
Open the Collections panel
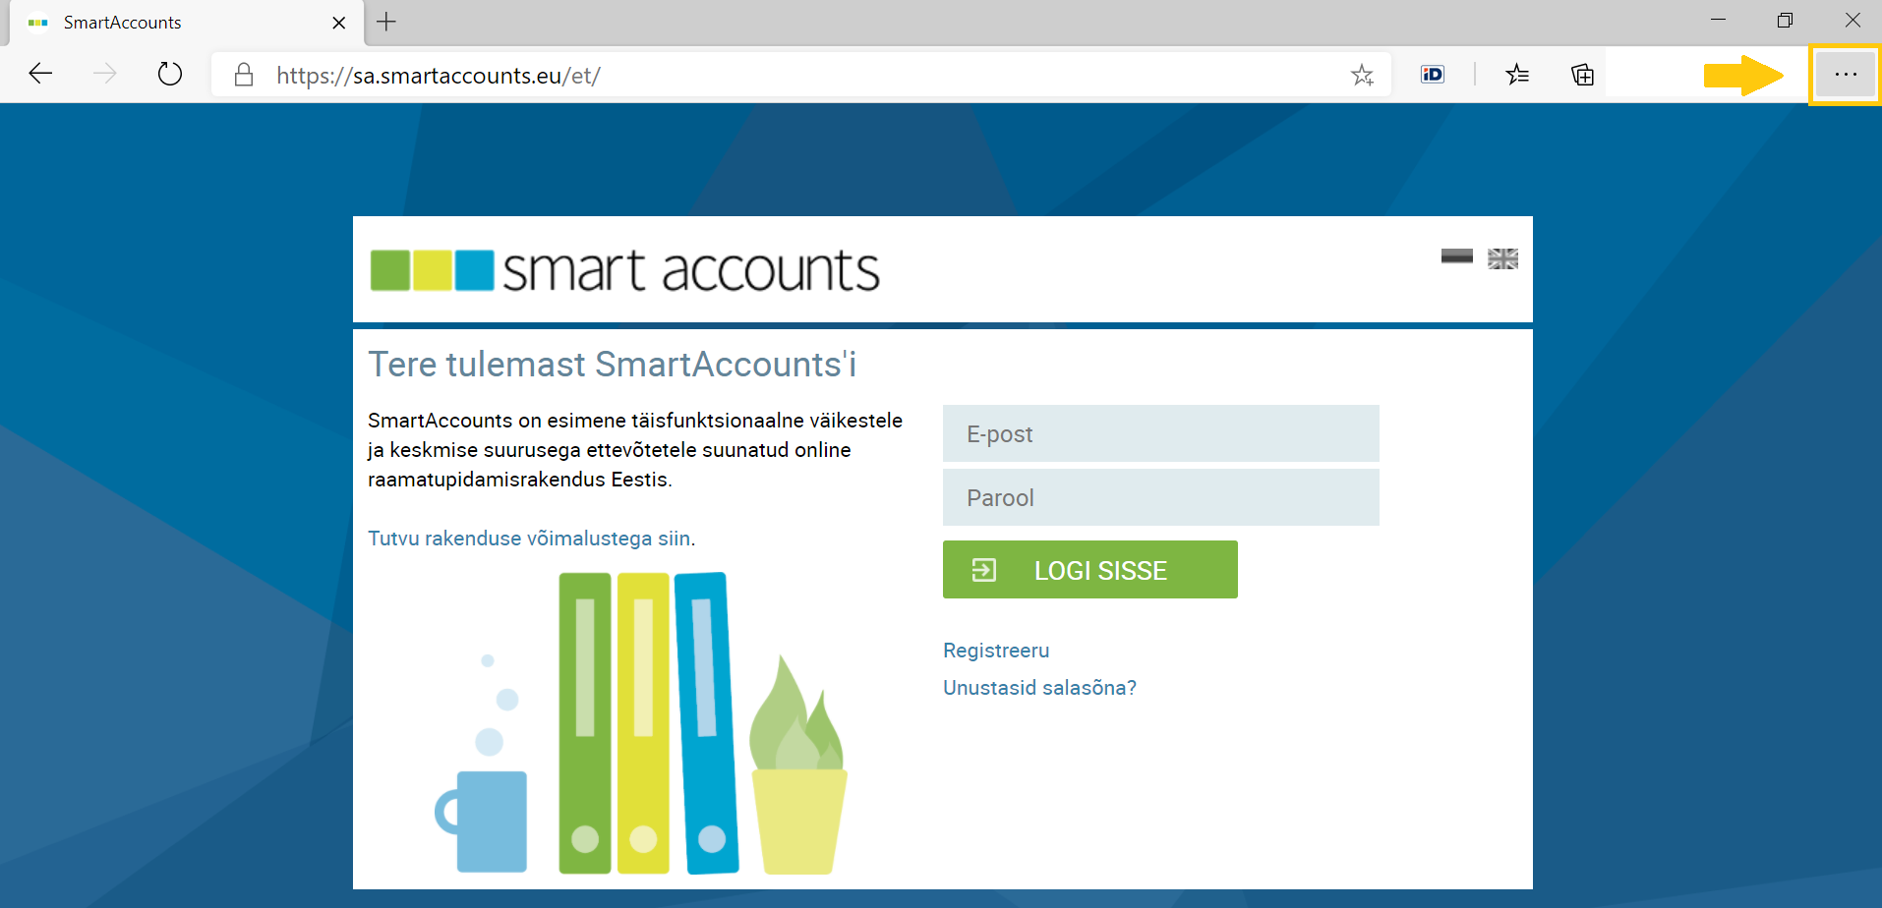[x=1582, y=75]
